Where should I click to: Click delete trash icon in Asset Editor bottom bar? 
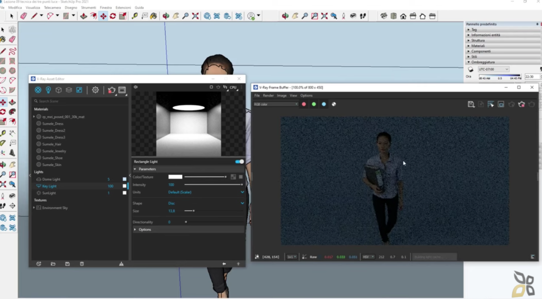[82, 264]
